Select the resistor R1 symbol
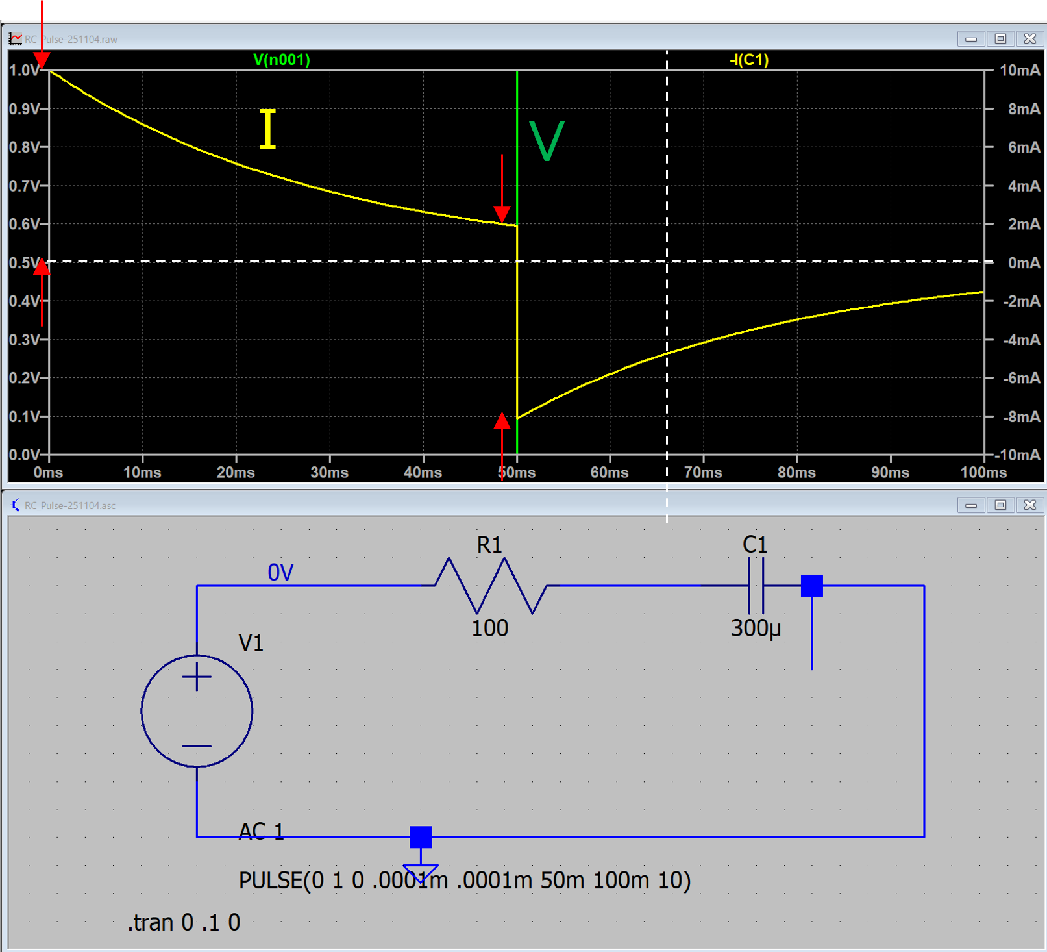Screen dimensions: 1047x952 [490, 586]
